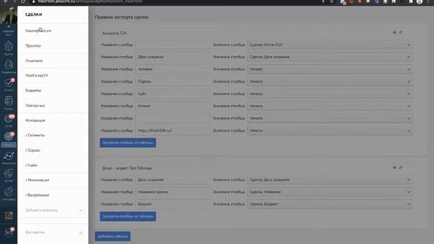Open value dropdown for Клиент column

click(330, 106)
